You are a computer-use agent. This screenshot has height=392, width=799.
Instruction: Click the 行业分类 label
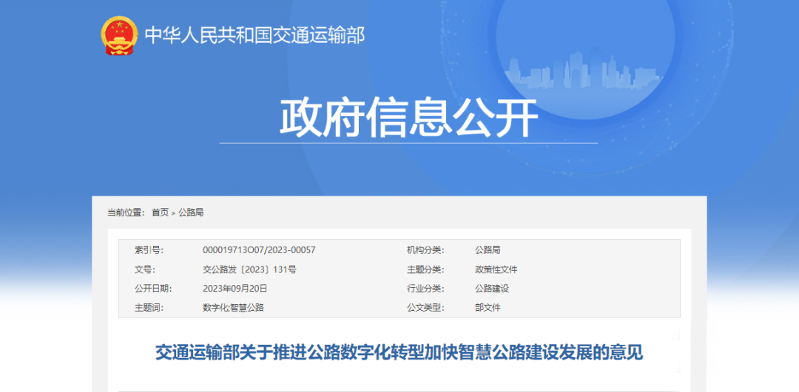point(425,289)
